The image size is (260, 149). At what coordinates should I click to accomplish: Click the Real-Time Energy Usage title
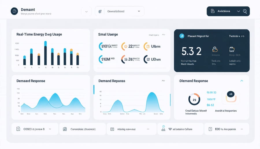click(x=39, y=34)
